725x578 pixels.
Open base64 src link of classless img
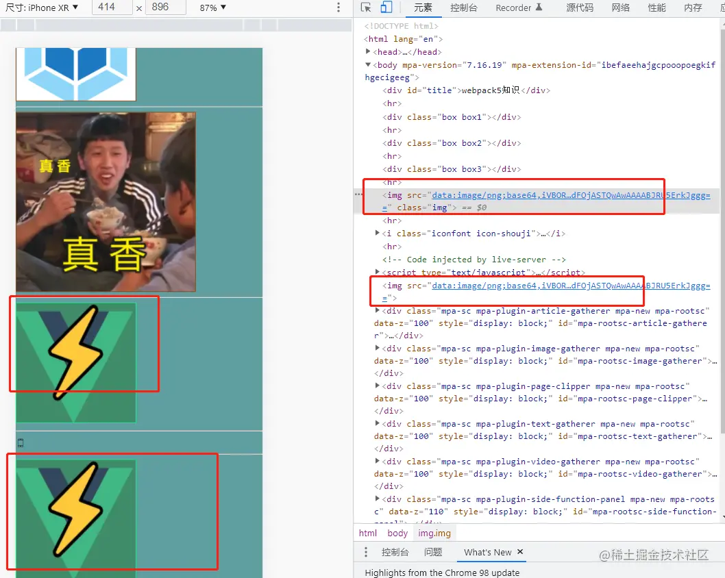click(571, 286)
